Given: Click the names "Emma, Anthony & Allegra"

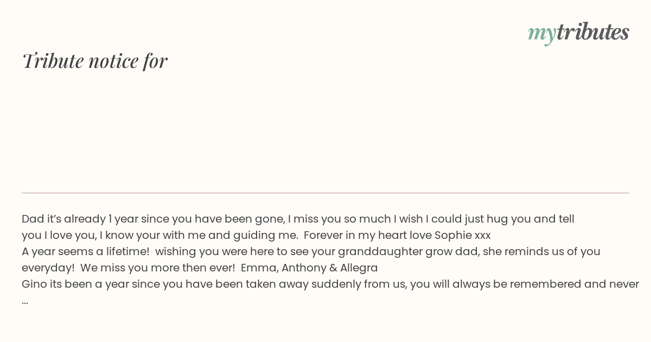Looking at the screenshot, I should (x=309, y=268).
